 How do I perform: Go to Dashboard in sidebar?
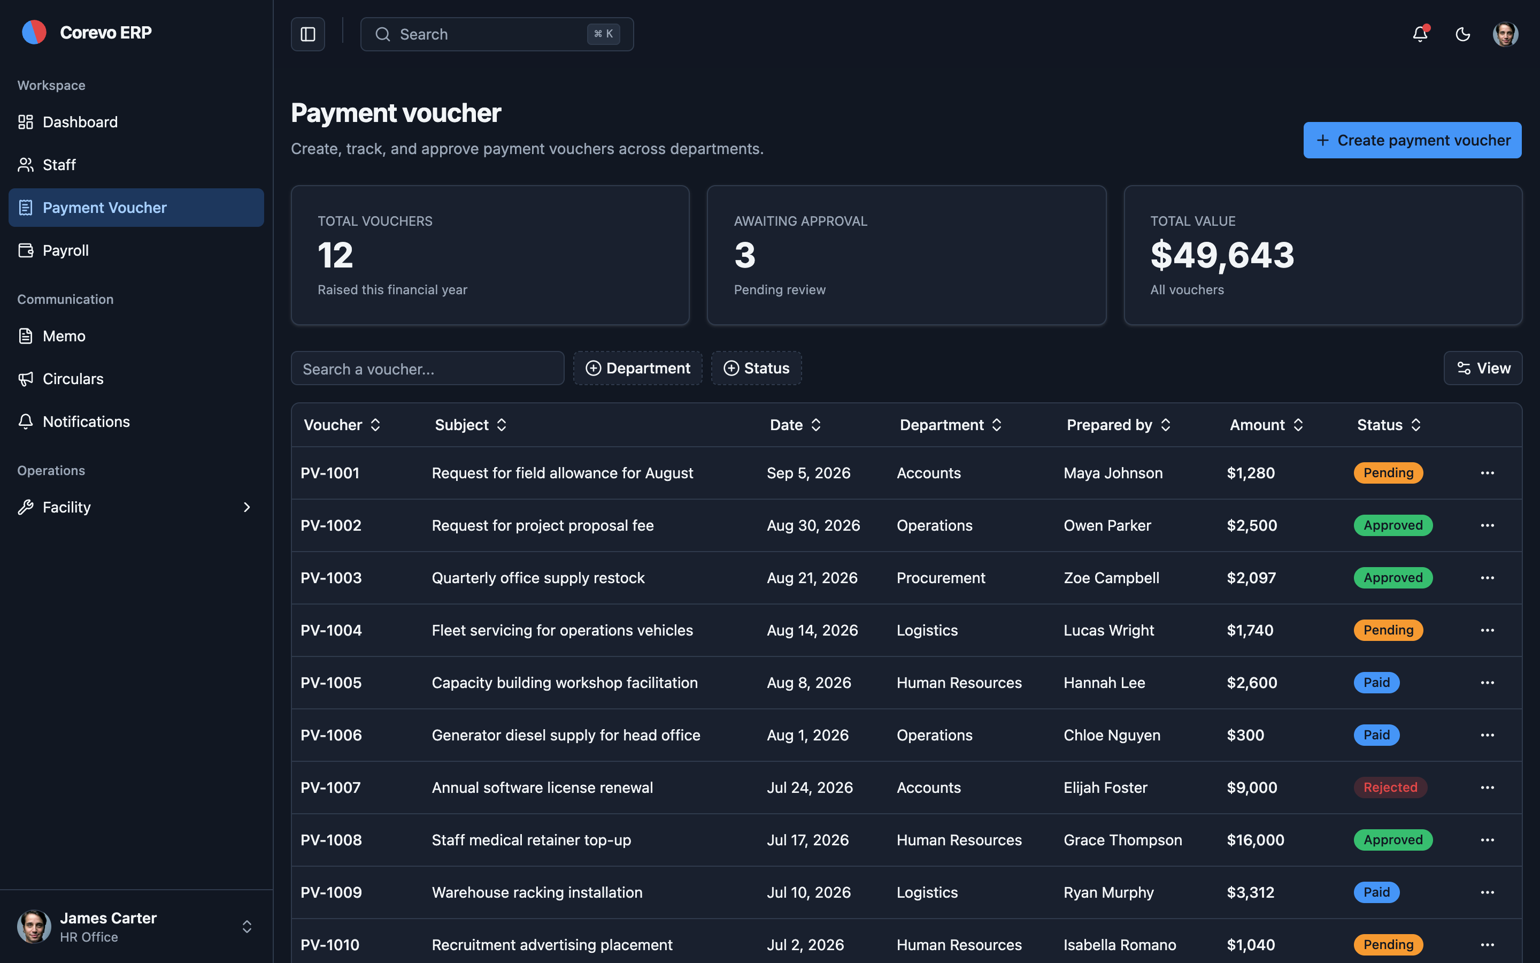136,123
